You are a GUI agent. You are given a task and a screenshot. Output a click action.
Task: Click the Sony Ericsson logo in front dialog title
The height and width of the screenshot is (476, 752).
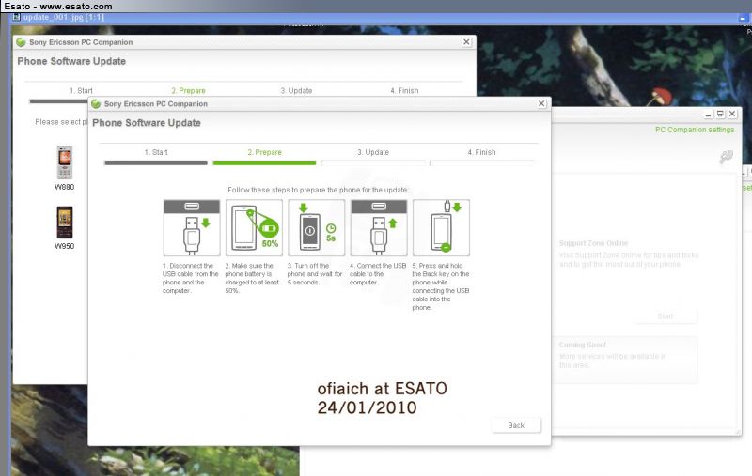click(x=96, y=103)
